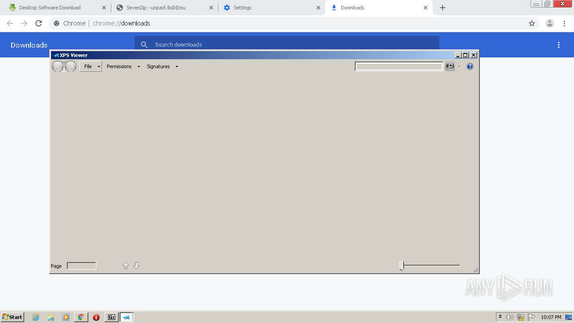Screen dimensions: 574x323
Task: Open Chrome profile avatar
Action: coord(550,23)
